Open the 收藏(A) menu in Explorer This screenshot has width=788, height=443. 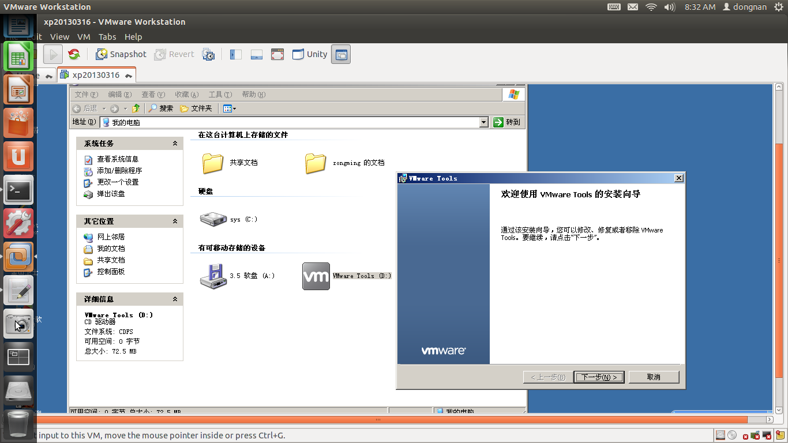[x=187, y=95]
